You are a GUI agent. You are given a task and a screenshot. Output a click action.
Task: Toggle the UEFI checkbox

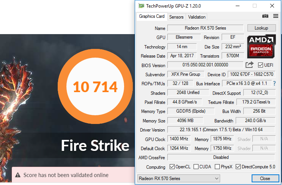coord(260,65)
